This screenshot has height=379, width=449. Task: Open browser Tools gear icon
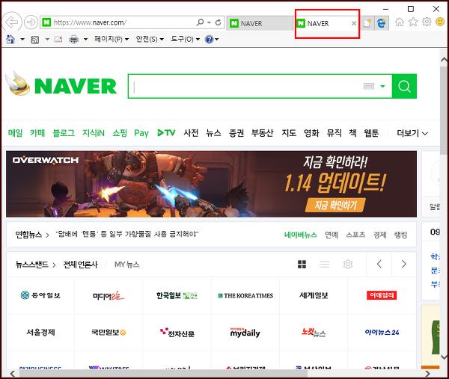(x=427, y=22)
